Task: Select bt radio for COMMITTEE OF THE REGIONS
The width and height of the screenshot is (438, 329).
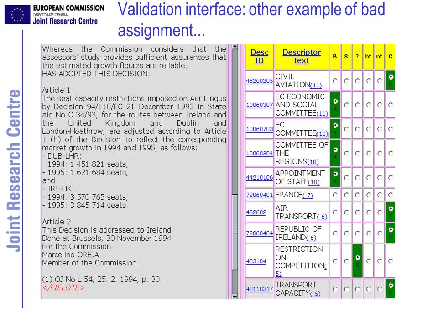Action: pos(369,154)
